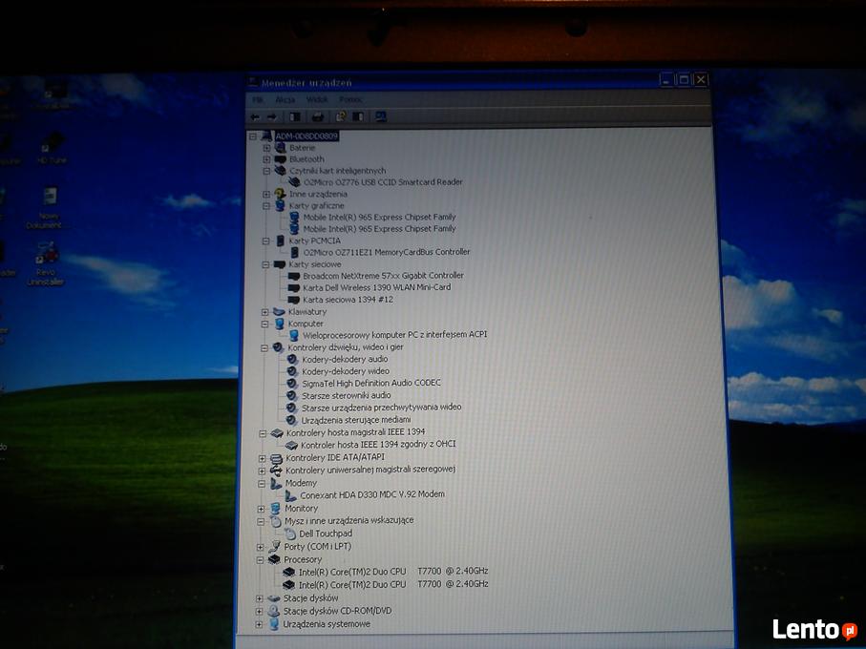Expand the Inne urządzenia category
The image size is (866, 649).
266,195
